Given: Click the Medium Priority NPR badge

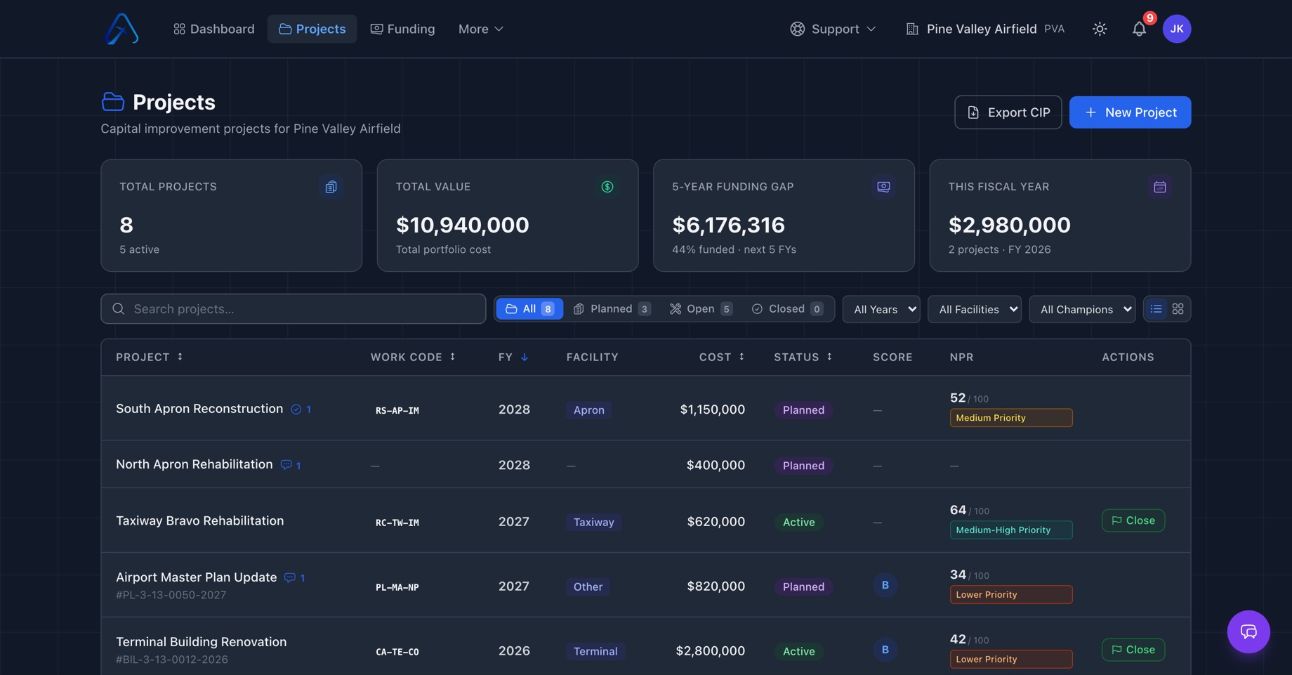Looking at the screenshot, I should point(1010,418).
